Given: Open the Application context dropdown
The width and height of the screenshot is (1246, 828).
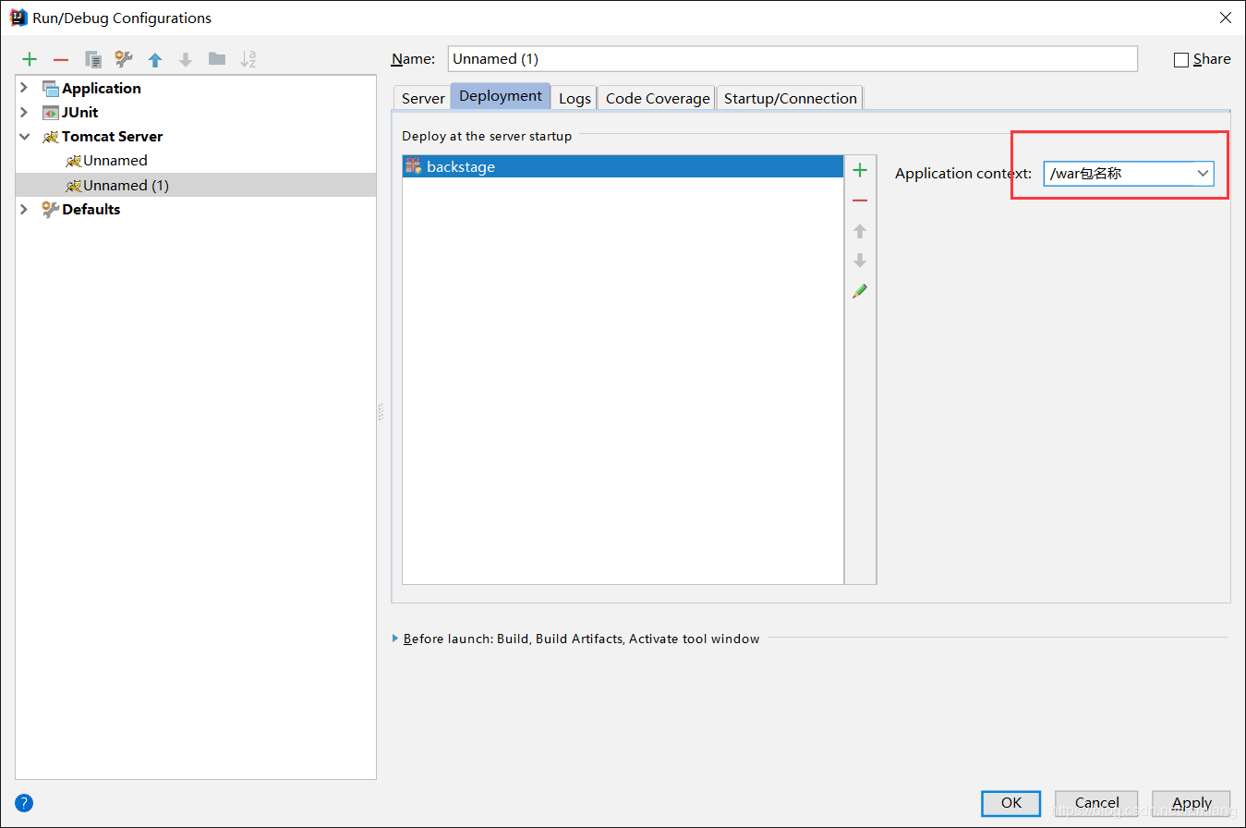Looking at the screenshot, I should 1203,173.
